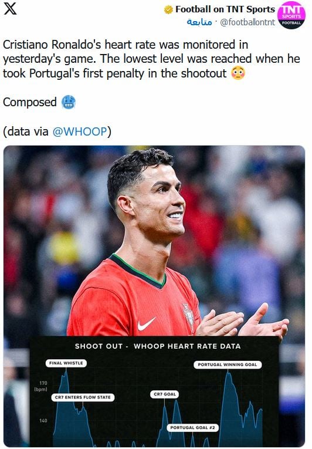The width and height of the screenshot is (312, 449).
Task: Click the Portugal crest on the shirt
Action: 189,315
